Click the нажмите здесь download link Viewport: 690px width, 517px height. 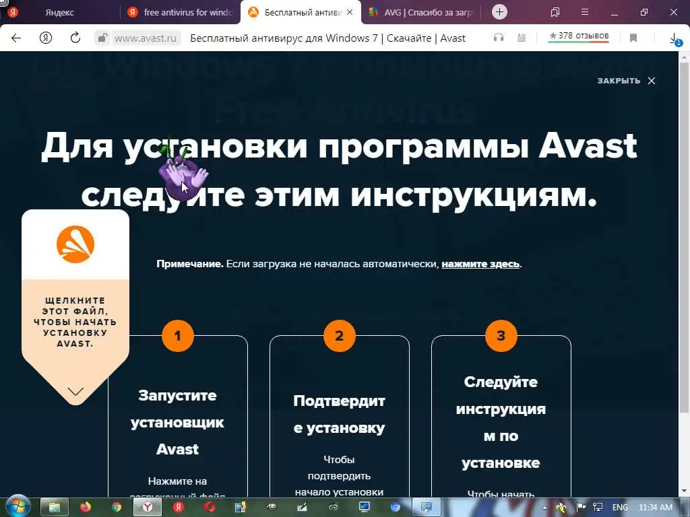click(480, 264)
